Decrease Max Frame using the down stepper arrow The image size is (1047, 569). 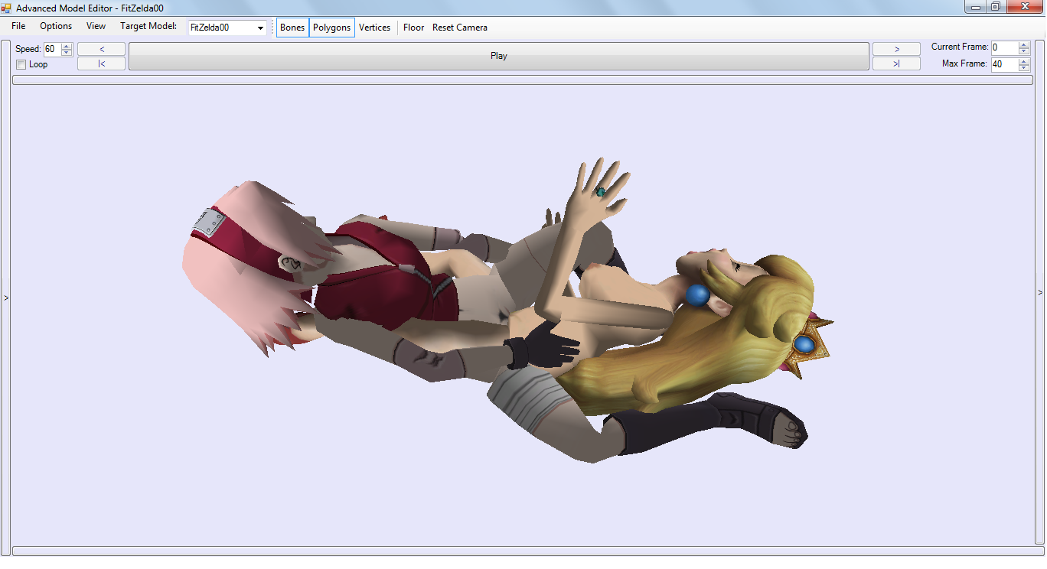(x=1024, y=68)
